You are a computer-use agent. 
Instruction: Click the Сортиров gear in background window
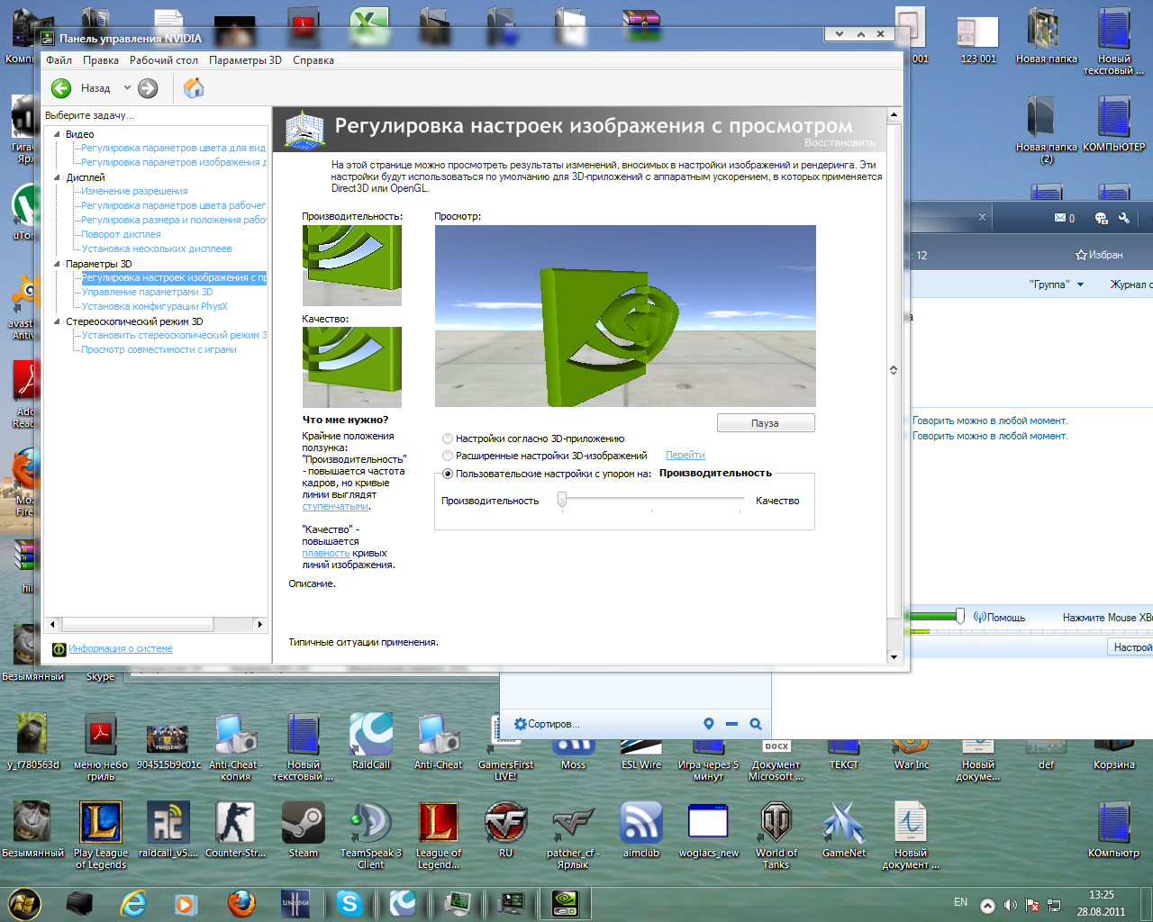[x=520, y=724]
